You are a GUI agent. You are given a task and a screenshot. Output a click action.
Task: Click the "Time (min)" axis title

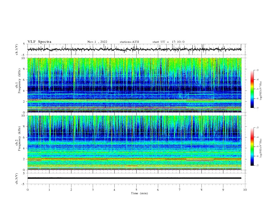click(x=139, y=193)
